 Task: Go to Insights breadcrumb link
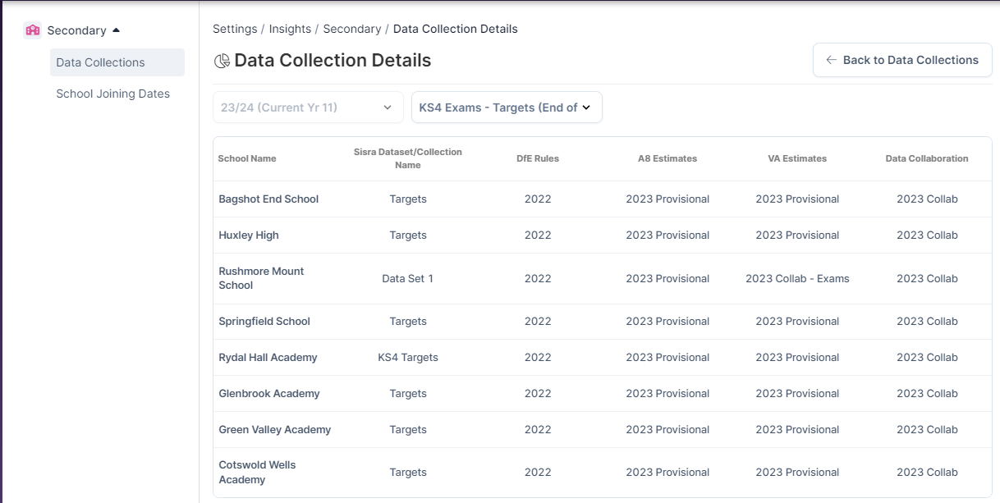(x=290, y=29)
